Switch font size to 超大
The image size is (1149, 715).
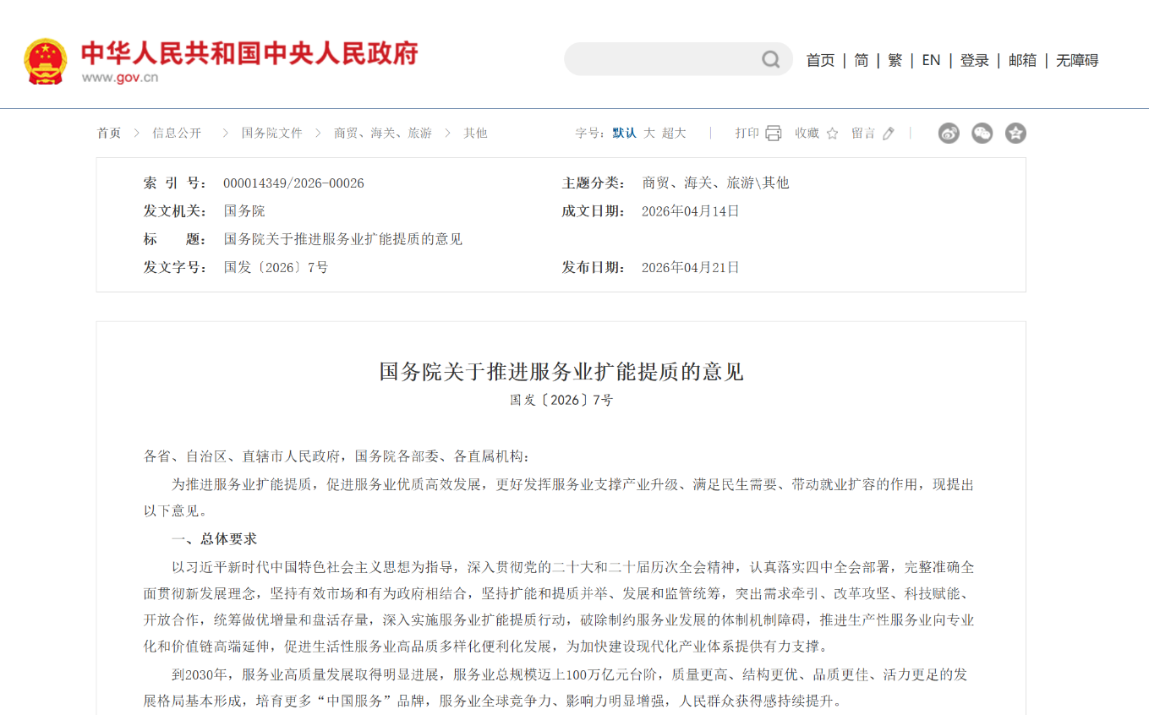click(674, 133)
